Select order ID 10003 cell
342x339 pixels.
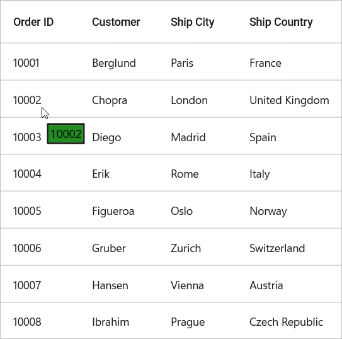[27, 137]
